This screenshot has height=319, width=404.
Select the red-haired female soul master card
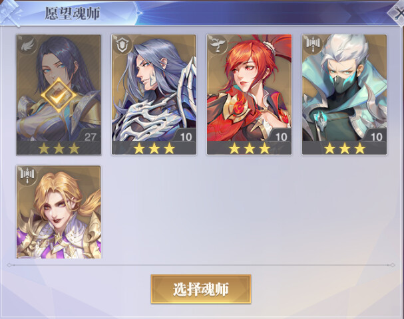click(249, 94)
